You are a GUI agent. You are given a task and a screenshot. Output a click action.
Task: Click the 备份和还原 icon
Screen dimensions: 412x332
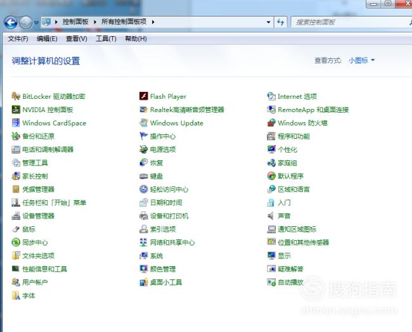[x=16, y=136]
